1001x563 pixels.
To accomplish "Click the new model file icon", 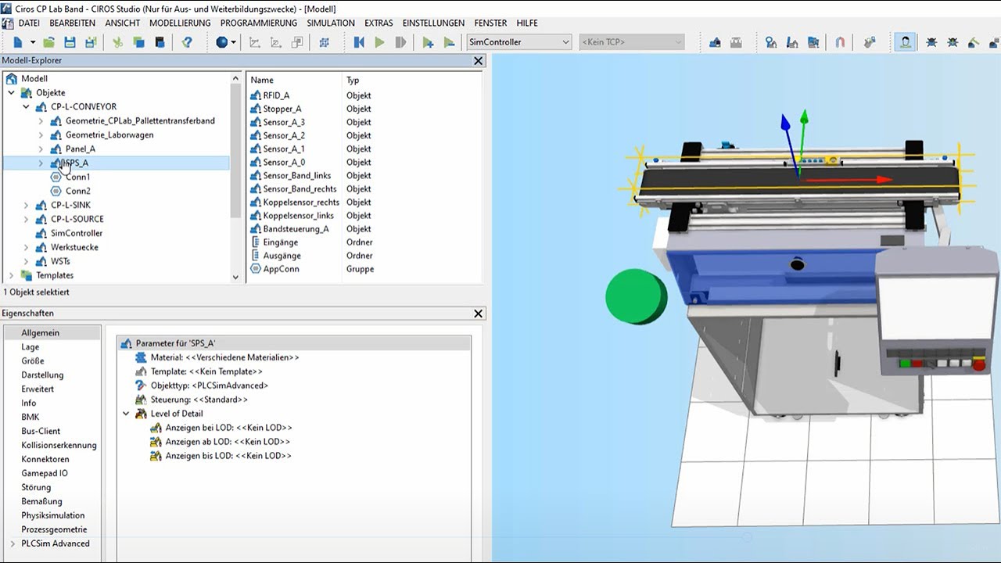I will [18, 42].
